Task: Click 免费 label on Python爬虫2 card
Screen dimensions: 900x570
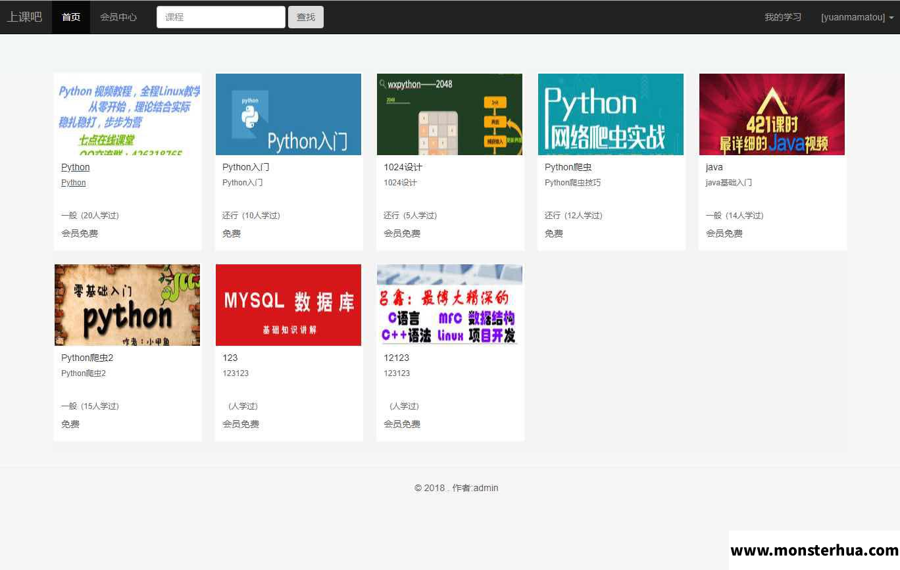Action: click(x=70, y=424)
